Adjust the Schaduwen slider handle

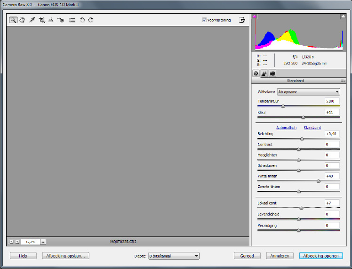[x=299, y=171]
